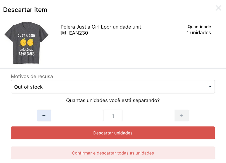The height and width of the screenshot is (163, 226).
Task: Click the LEMONS text on the shirt image
Action: 27,54
